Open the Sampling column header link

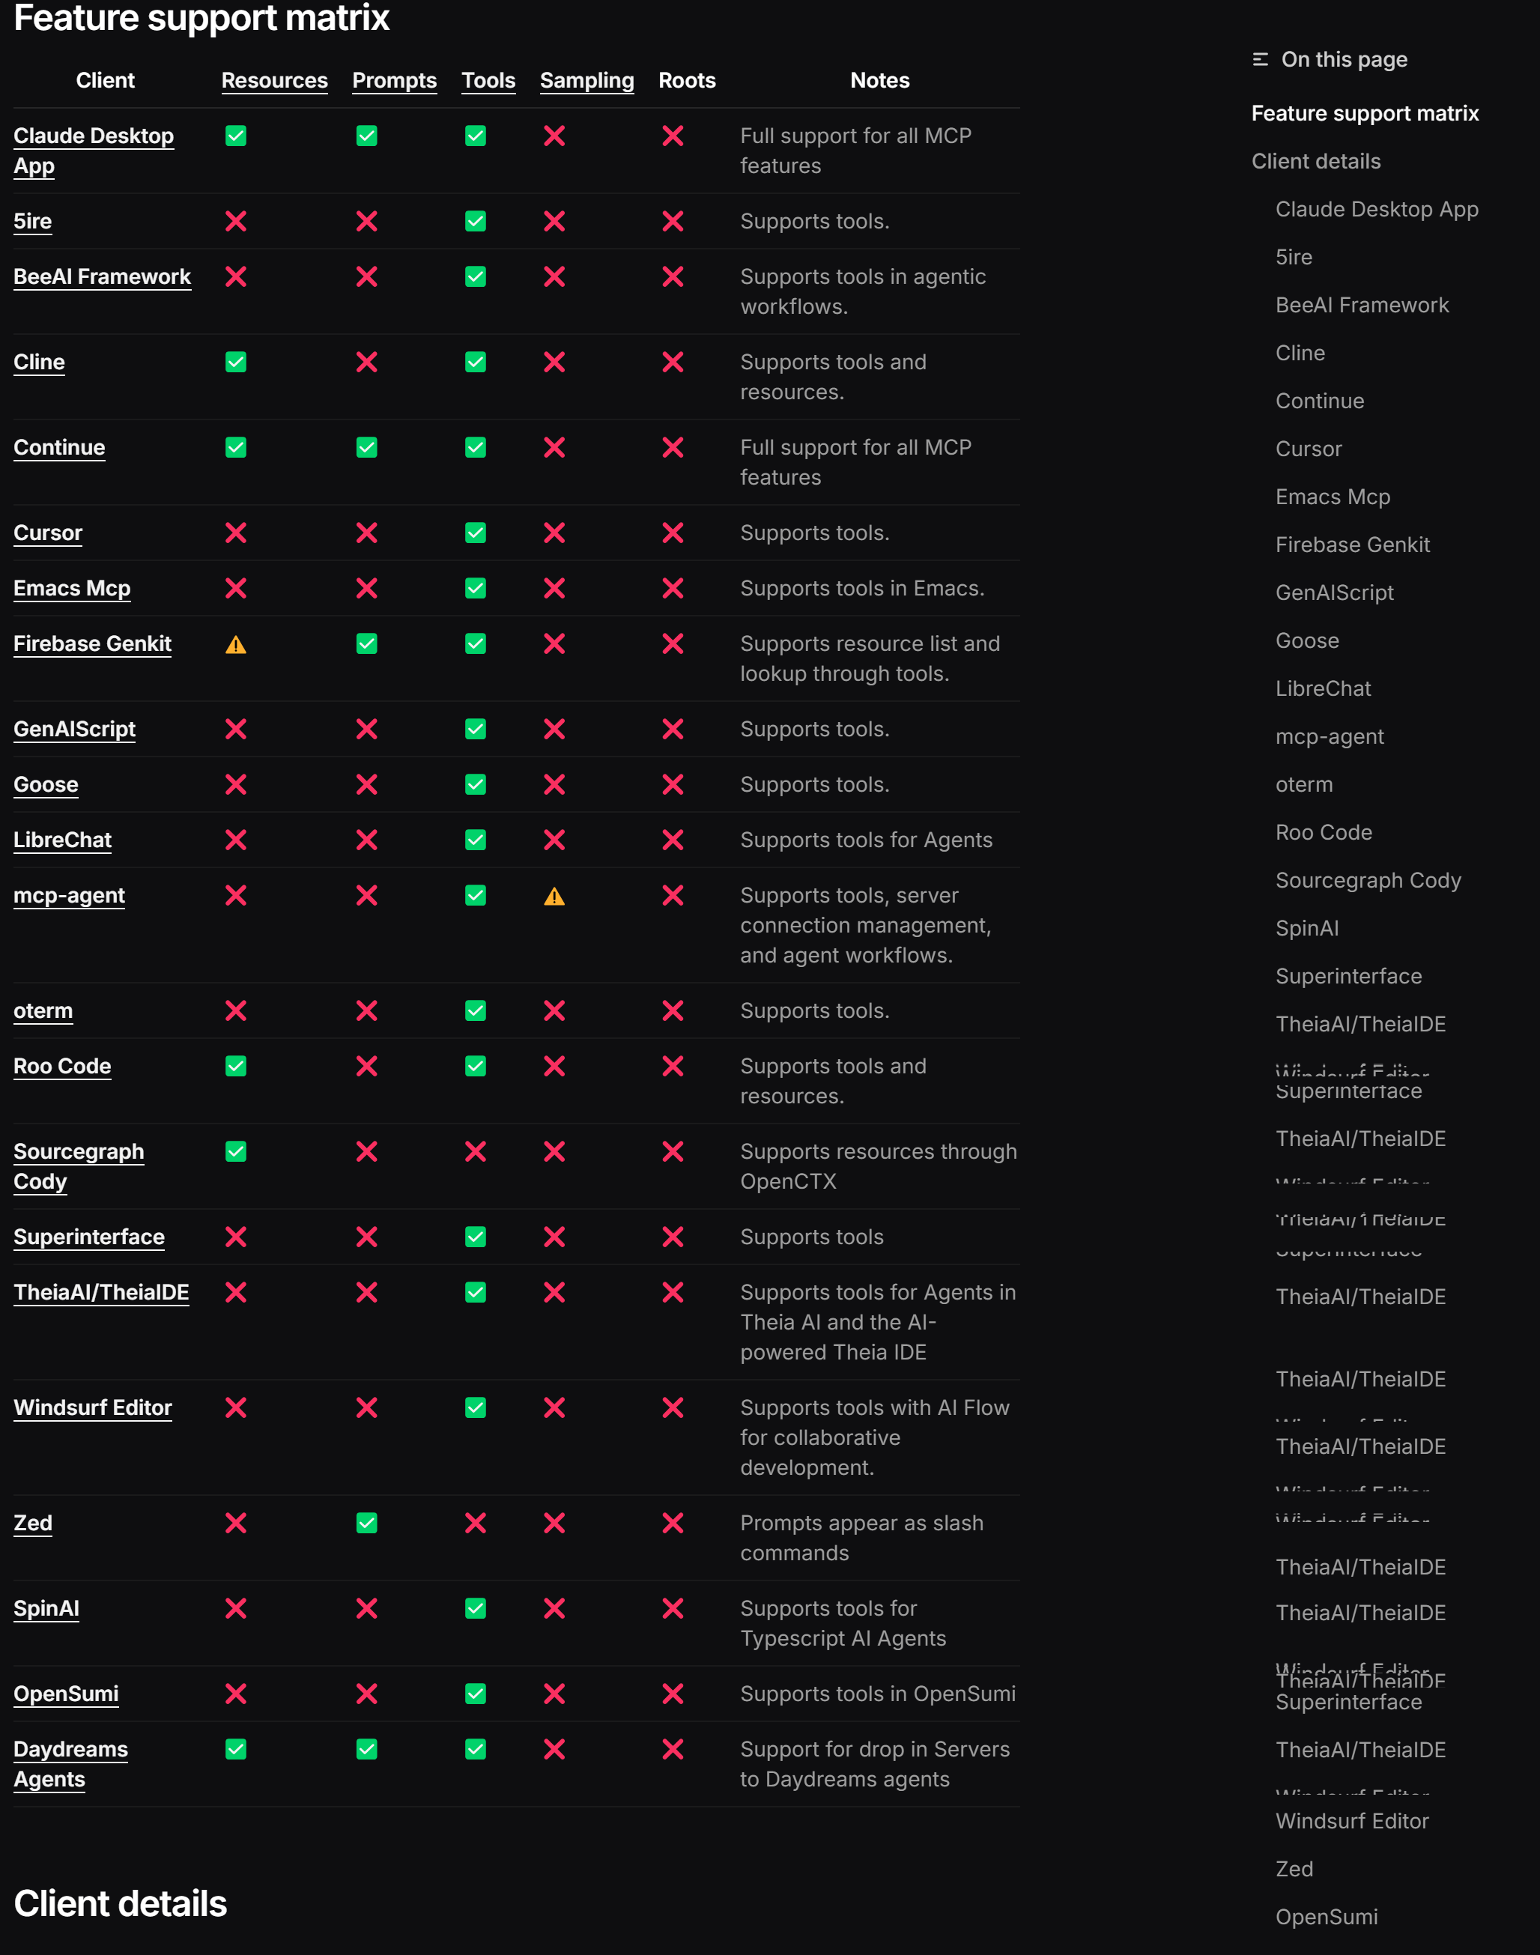point(587,80)
